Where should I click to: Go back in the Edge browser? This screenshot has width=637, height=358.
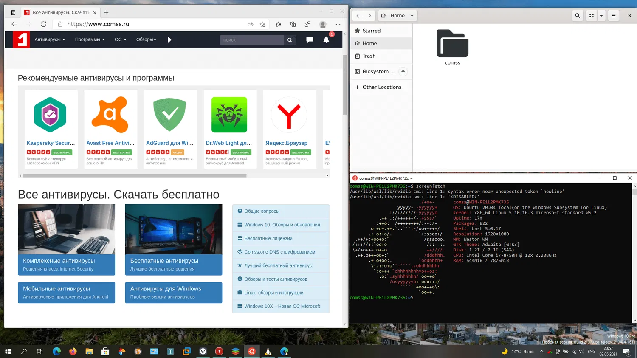pyautogui.click(x=14, y=24)
